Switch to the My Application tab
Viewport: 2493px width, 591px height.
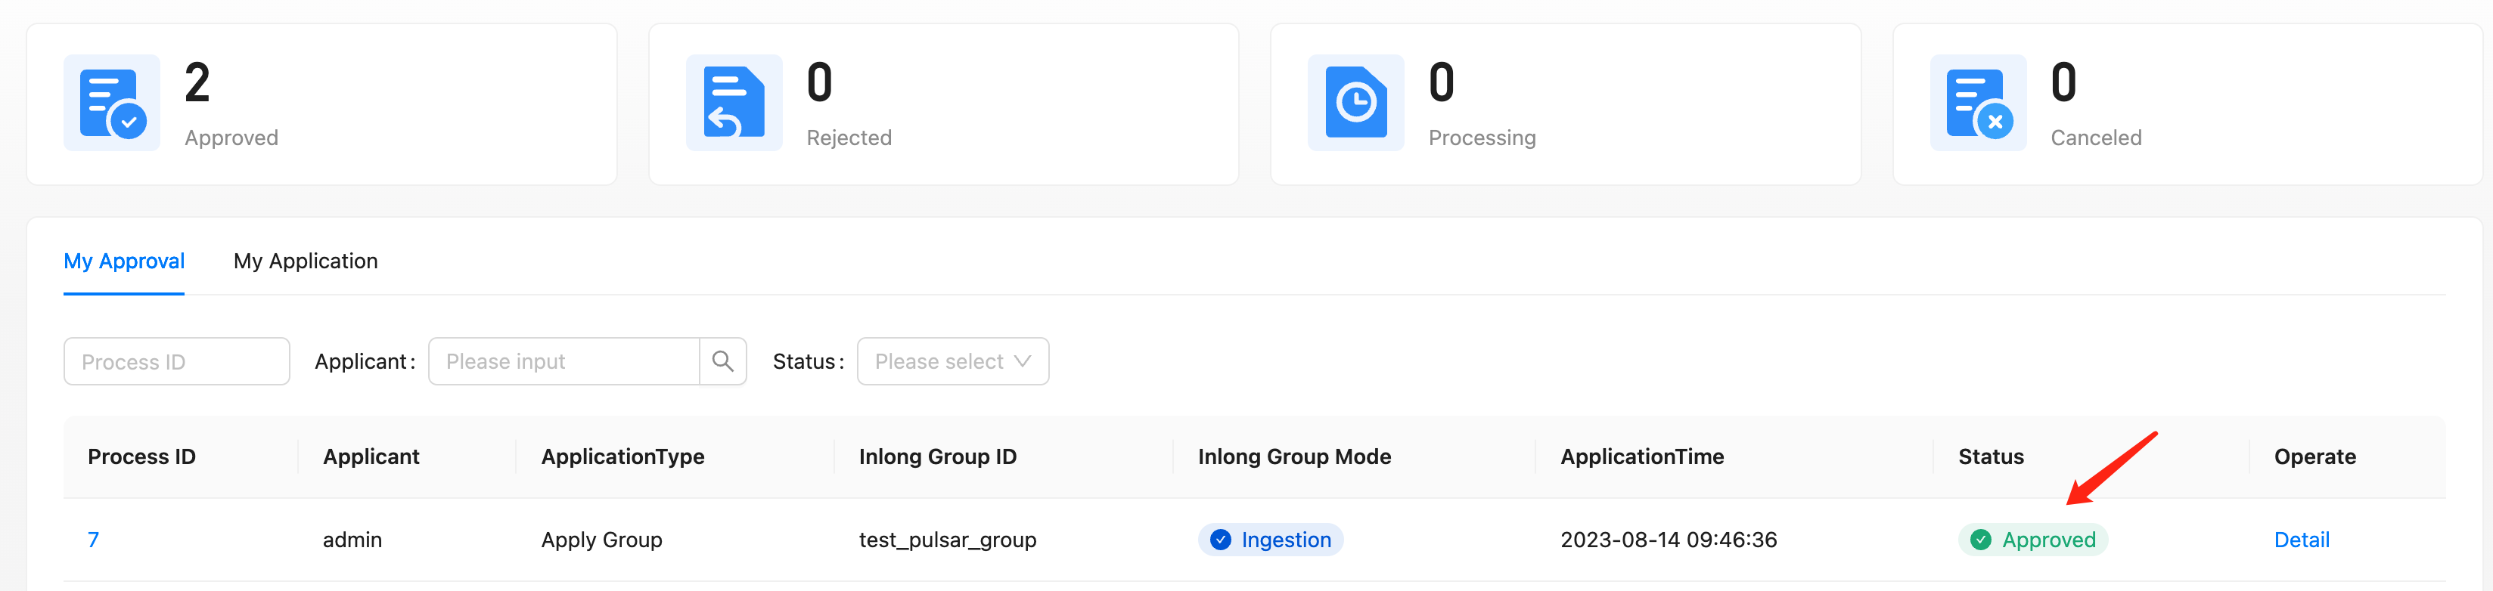click(x=305, y=261)
